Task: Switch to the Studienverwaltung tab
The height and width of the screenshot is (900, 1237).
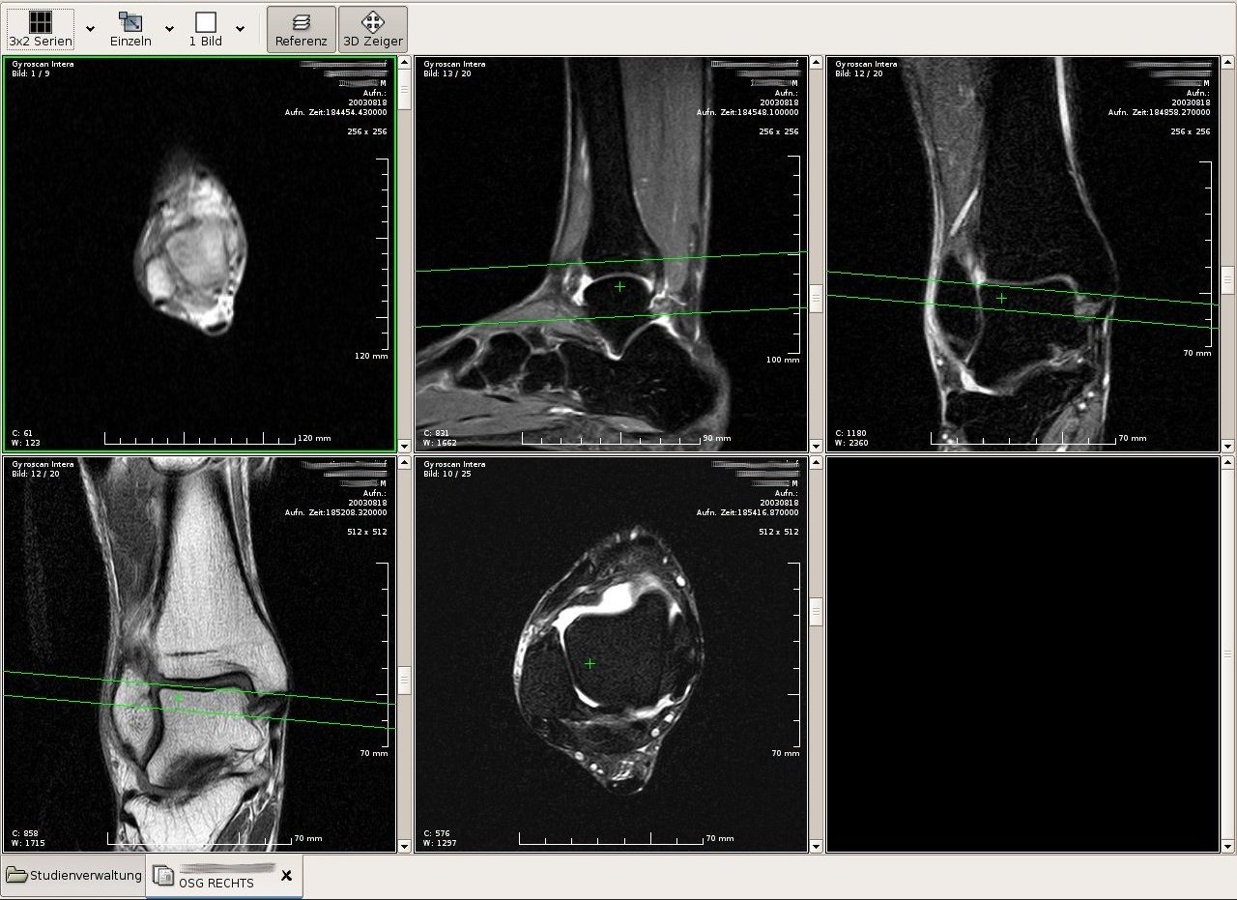Action: tap(73, 876)
